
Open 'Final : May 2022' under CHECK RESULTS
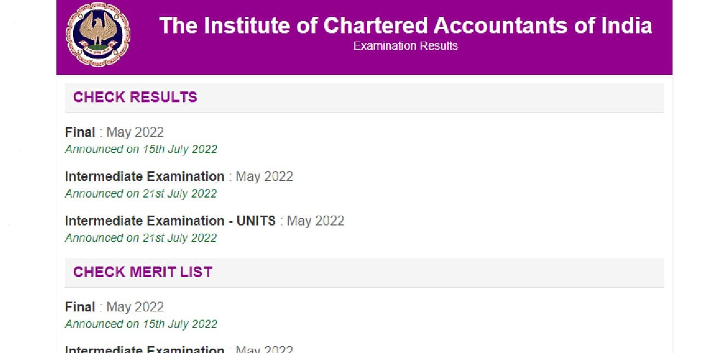pos(114,132)
